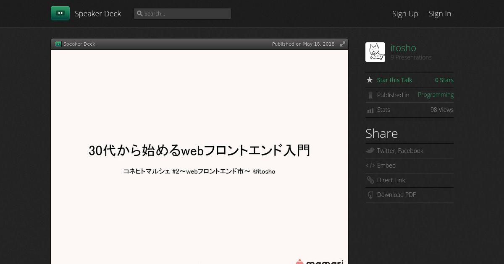The image size is (504, 264).
Task: Share via Twitter, Facebook link
Action: (400, 151)
